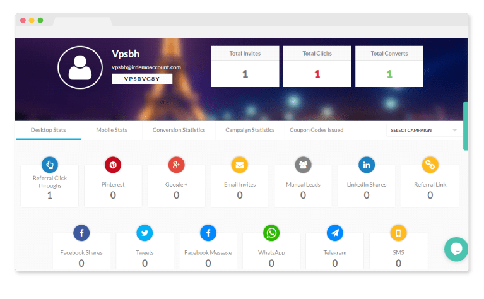Viewport: 484px width, 299px height.
Task: Open the Coupon Codes Issued tab
Action: coord(316,130)
